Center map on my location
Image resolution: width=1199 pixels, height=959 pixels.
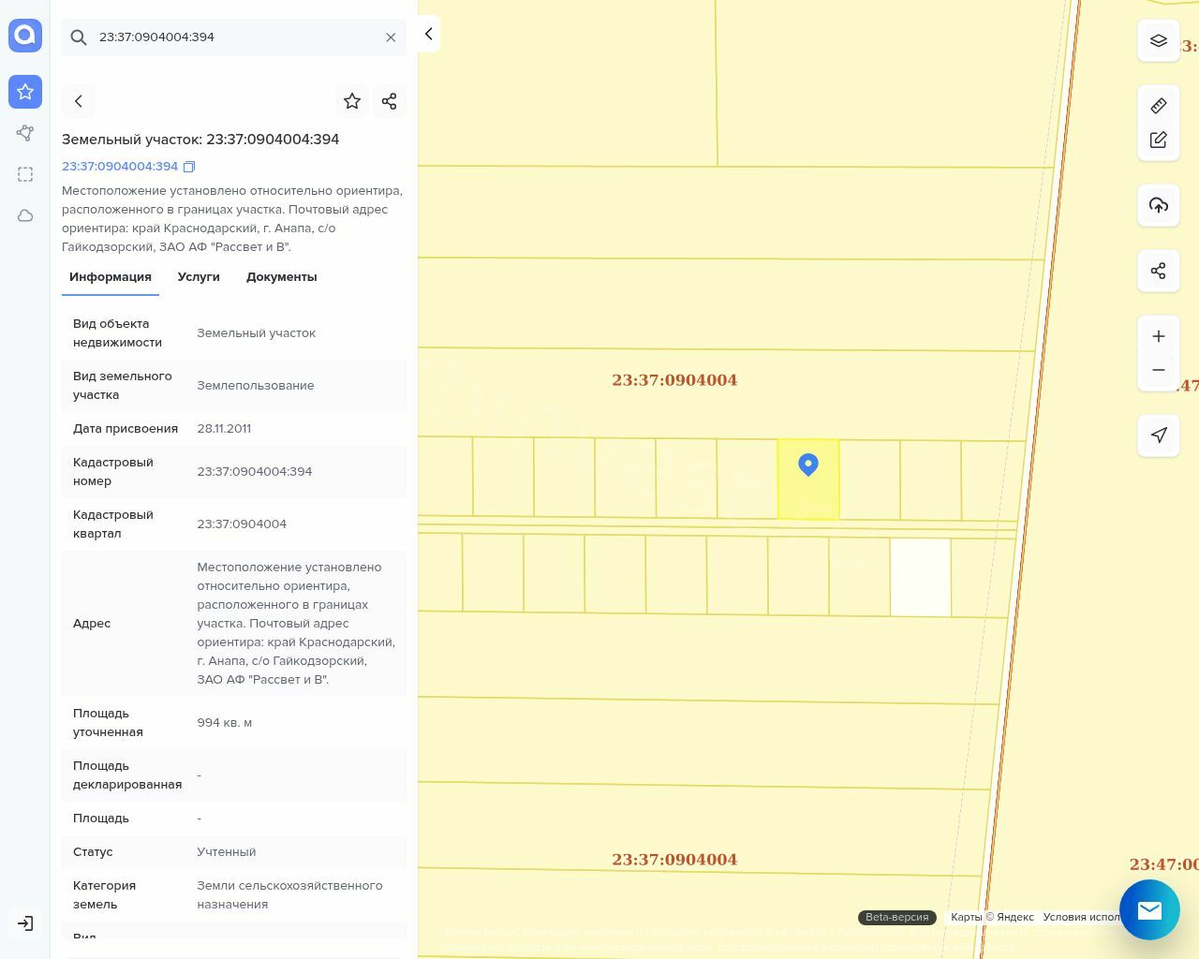click(x=1159, y=435)
